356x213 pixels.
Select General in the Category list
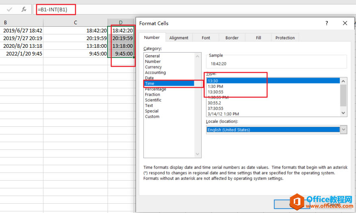(x=169, y=56)
